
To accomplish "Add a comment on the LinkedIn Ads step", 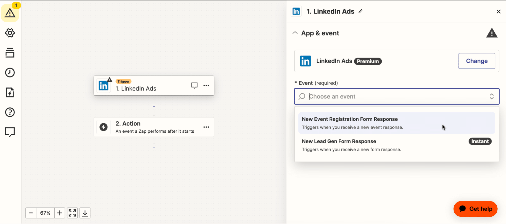I will click(x=194, y=86).
